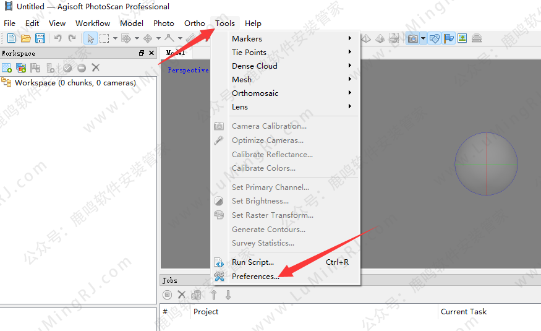Move job down with the down arrow

pos(228,294)
